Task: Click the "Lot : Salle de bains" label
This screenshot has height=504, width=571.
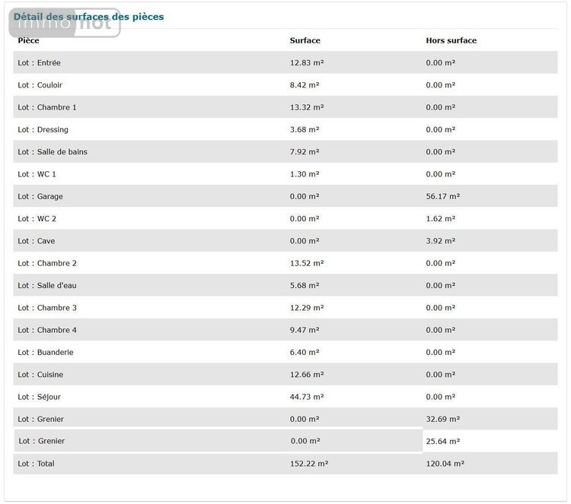Action: pyautogui.click(x=53, y=152)
